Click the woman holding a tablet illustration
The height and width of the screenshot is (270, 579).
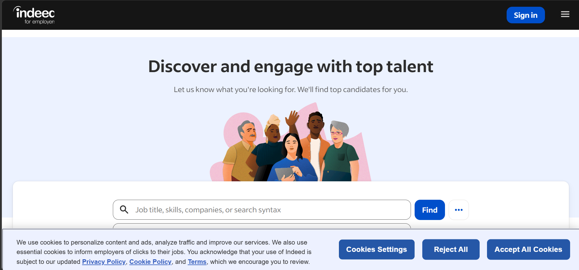[x=292, y=160]
